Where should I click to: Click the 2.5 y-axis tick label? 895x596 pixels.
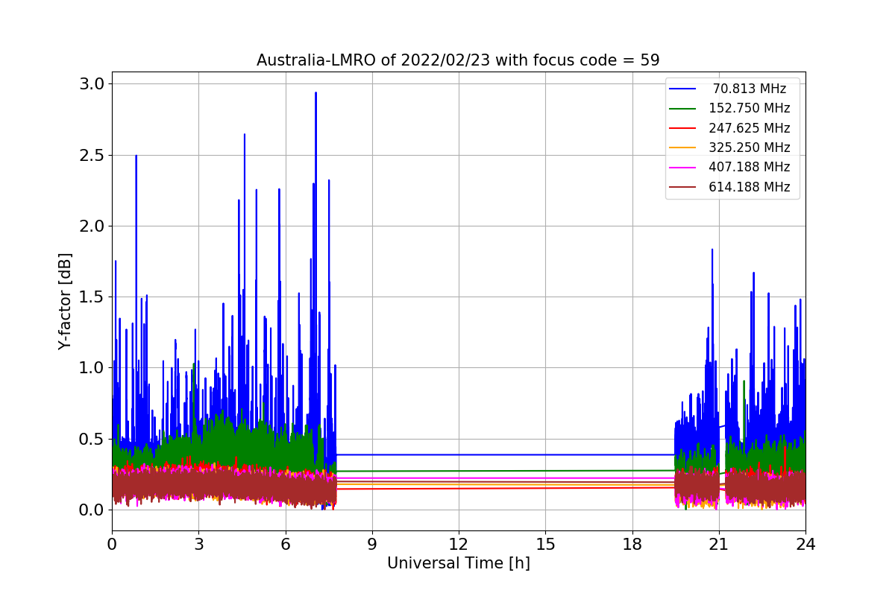point(92,155)
